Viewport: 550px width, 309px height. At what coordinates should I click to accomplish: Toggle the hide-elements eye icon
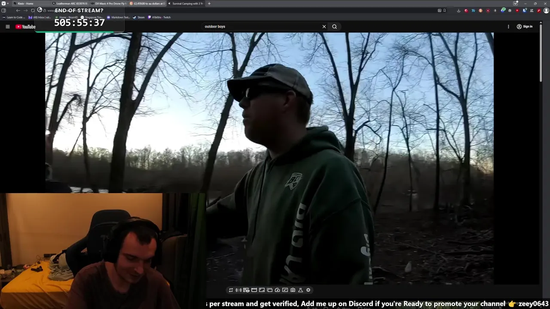(x=246, y=290)
